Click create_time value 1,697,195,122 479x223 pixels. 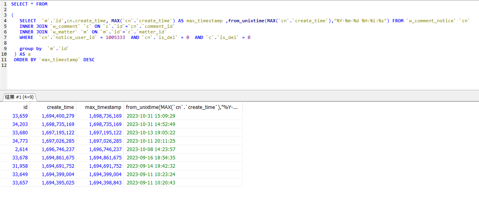click(58, 133)
